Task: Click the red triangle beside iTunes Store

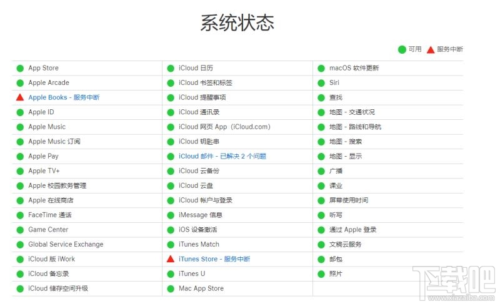Action: pyautogui.click(x=171, y=259)
